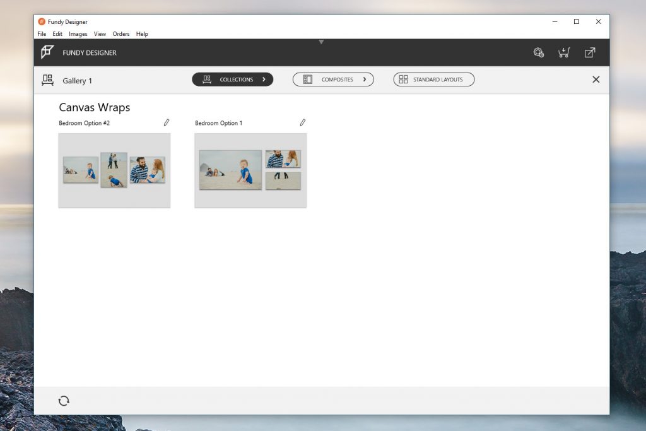Edit Bedroom Option #2 name pencil
The width and height of the screenshot is (646, 431).
click(167, 122)
